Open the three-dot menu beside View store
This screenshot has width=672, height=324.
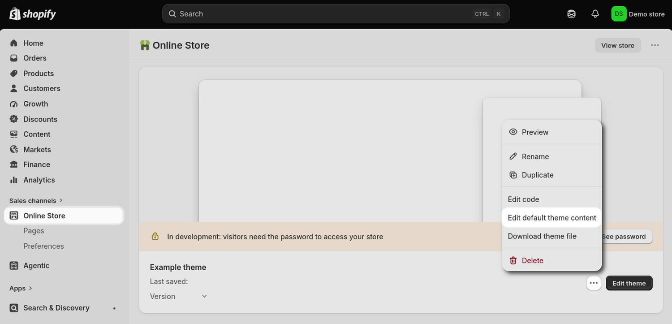655,45
